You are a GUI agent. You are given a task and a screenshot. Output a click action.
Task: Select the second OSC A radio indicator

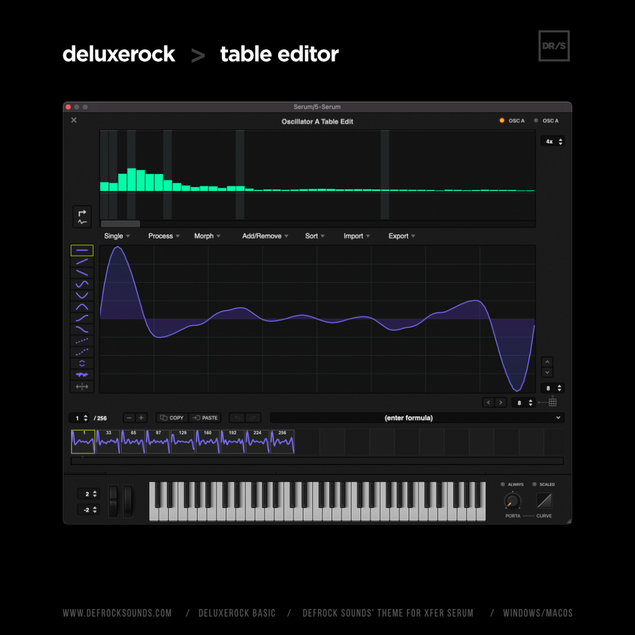tap(536, 120)
